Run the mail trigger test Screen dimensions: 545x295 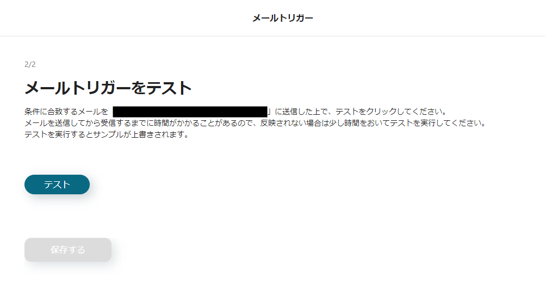57,185
